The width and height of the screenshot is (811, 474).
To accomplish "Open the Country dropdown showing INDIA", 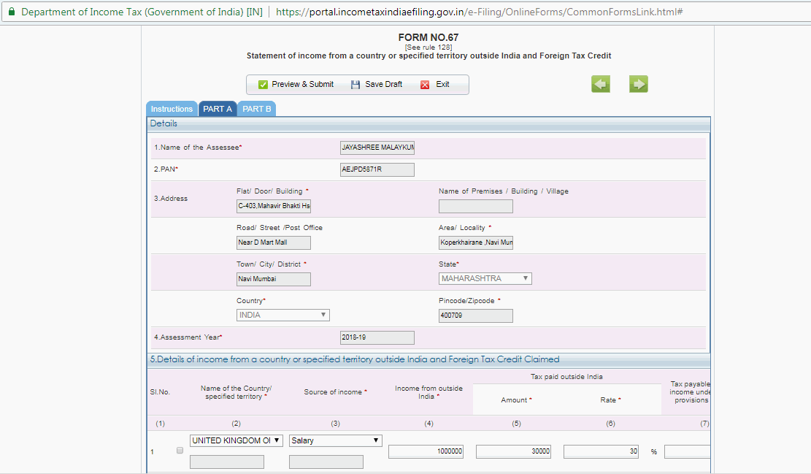I will point(282,316).
